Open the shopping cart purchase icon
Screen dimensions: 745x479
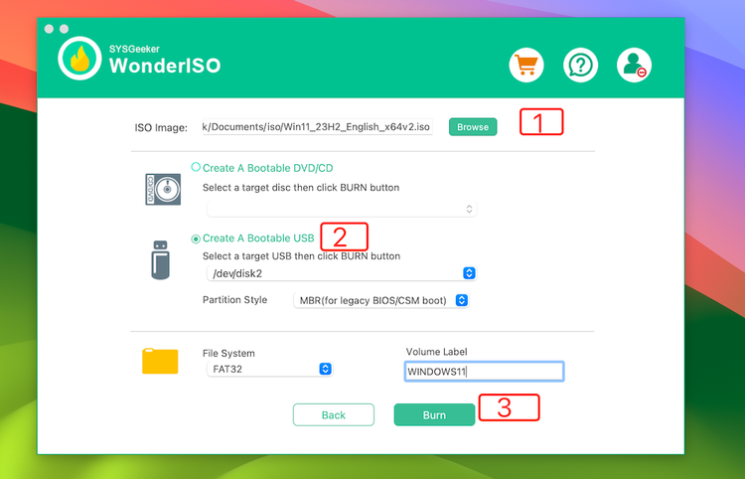(526, 65)
